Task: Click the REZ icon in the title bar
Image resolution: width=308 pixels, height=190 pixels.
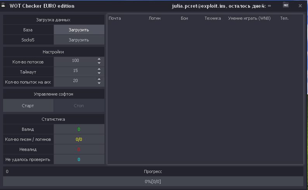Action: 286,5
